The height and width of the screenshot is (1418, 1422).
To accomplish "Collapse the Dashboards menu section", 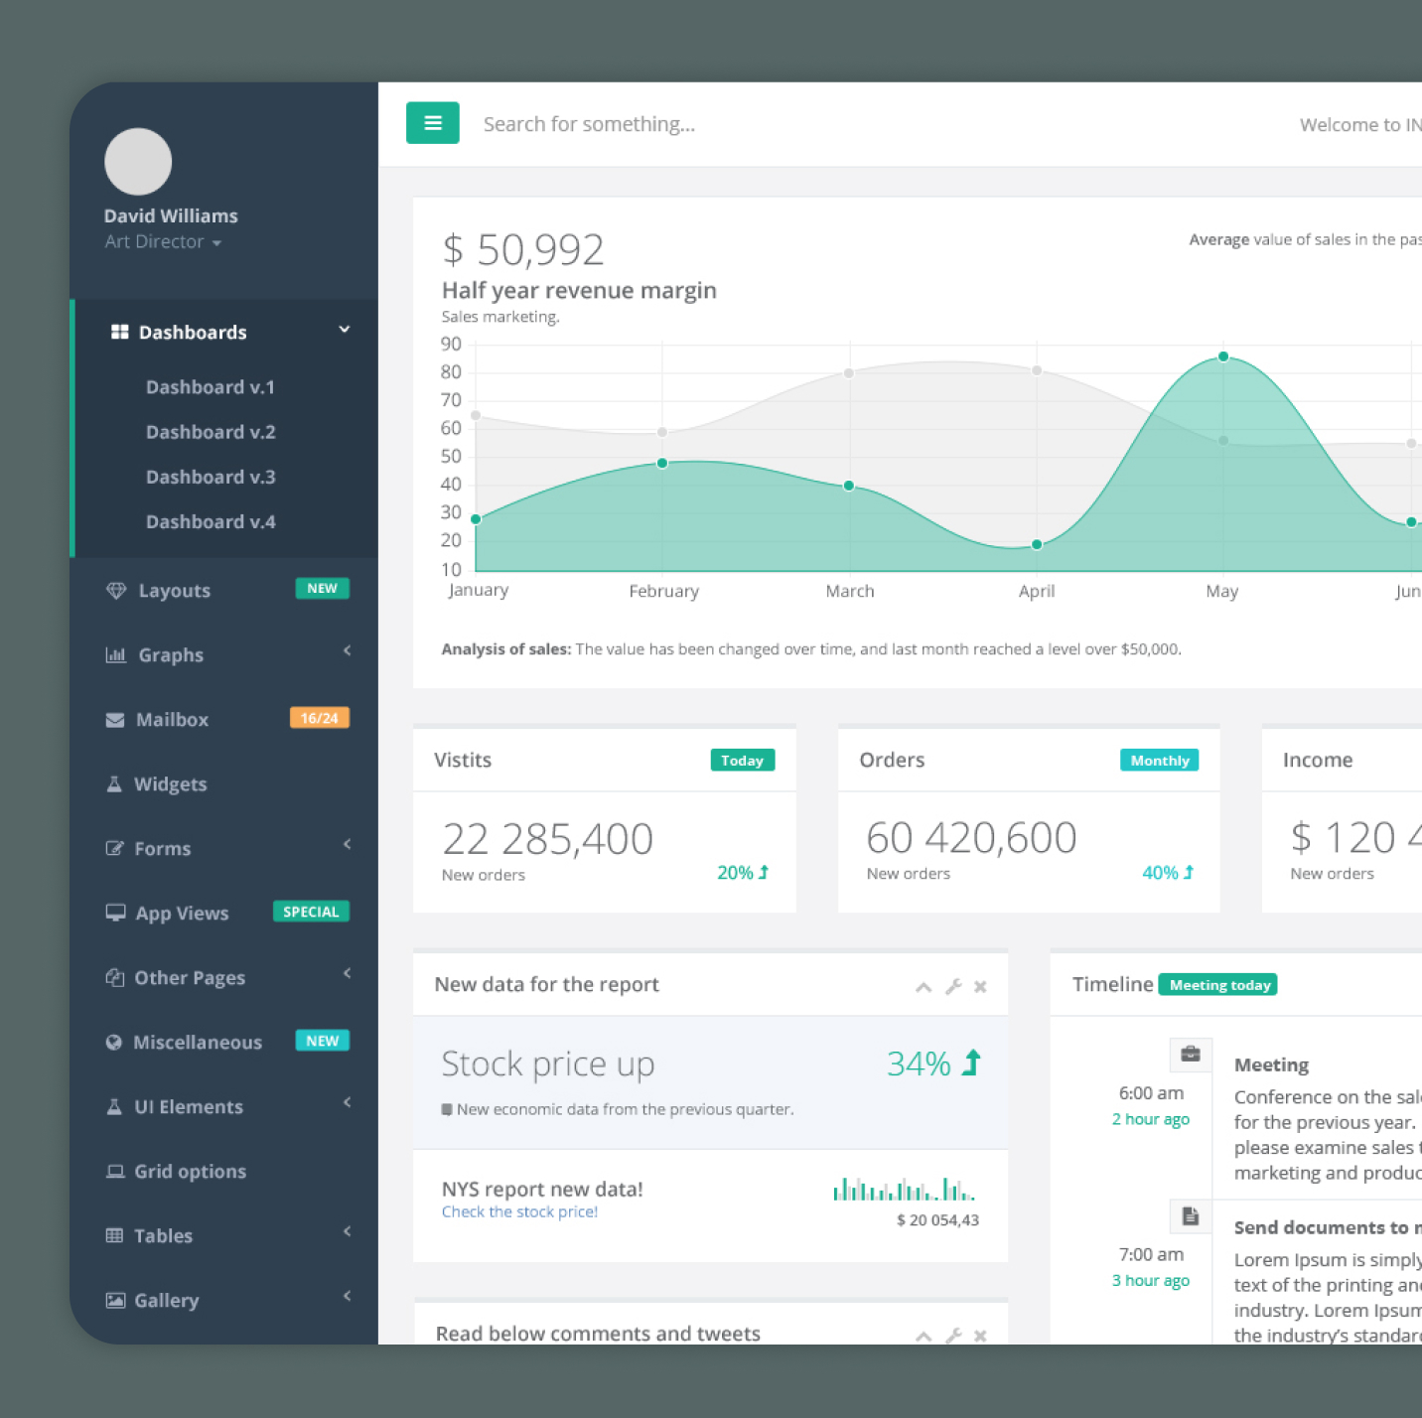I will (x=345, y=330).
